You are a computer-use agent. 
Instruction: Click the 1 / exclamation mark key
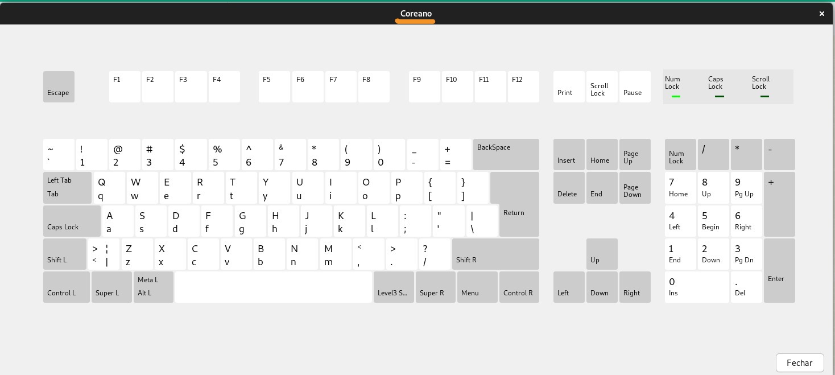[92, 154]
